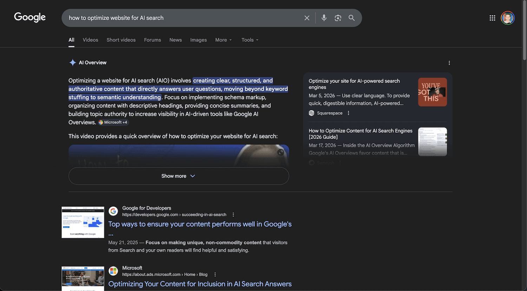The width and height of the screenshot is (527, 291).
Task: Open options dots for about.ads.microsoft.com result
Action: coord(215,275)
